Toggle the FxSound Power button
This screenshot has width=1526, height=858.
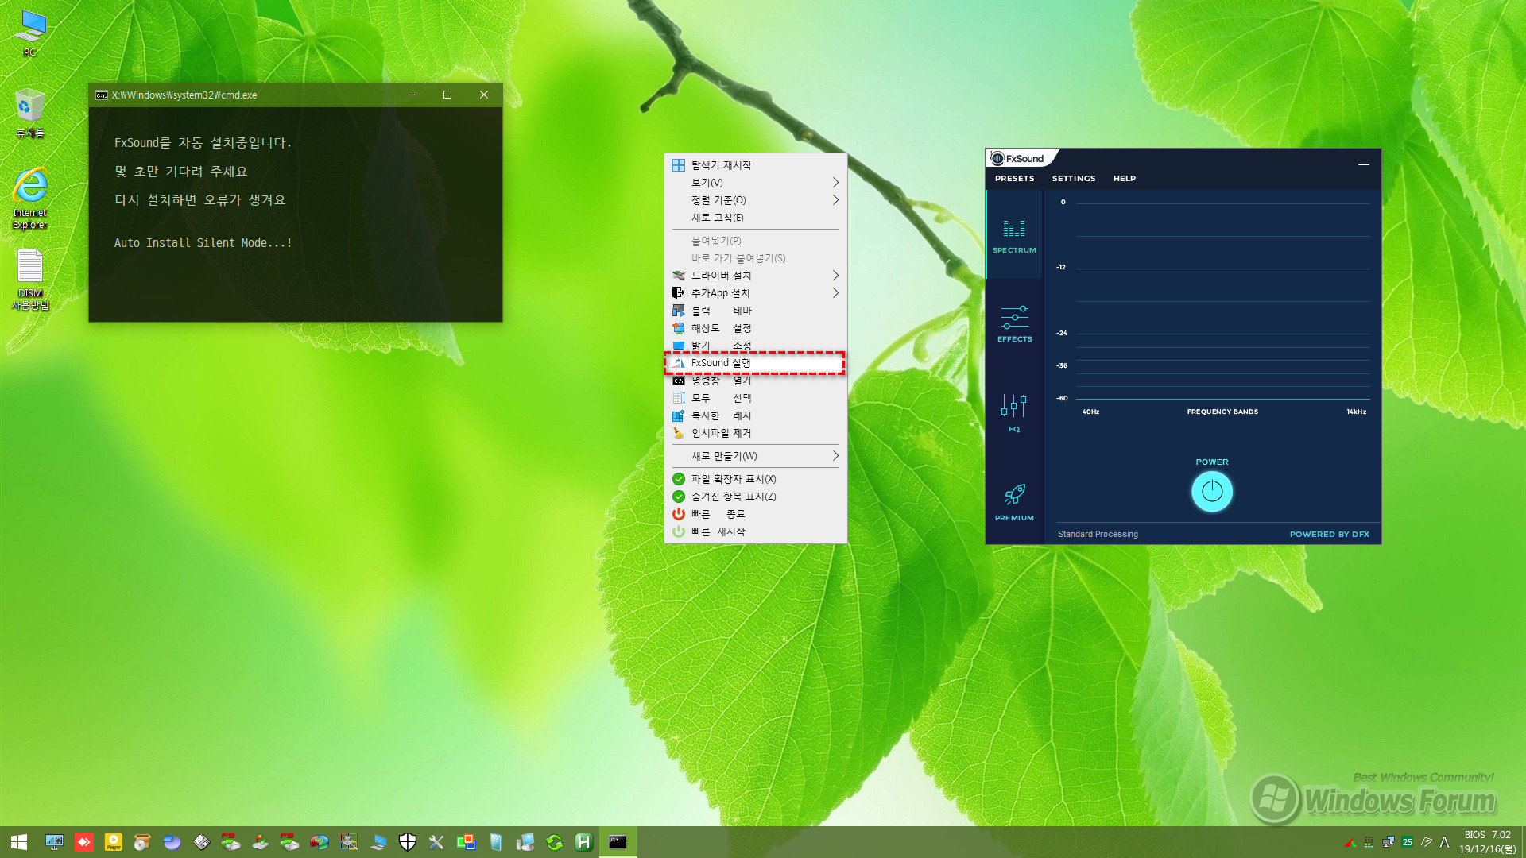click(1212, 492)
